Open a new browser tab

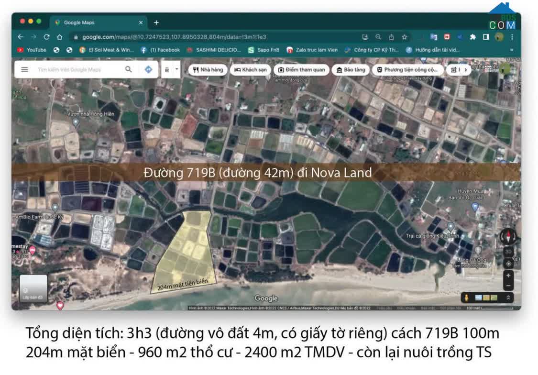(x=156, y=22)
